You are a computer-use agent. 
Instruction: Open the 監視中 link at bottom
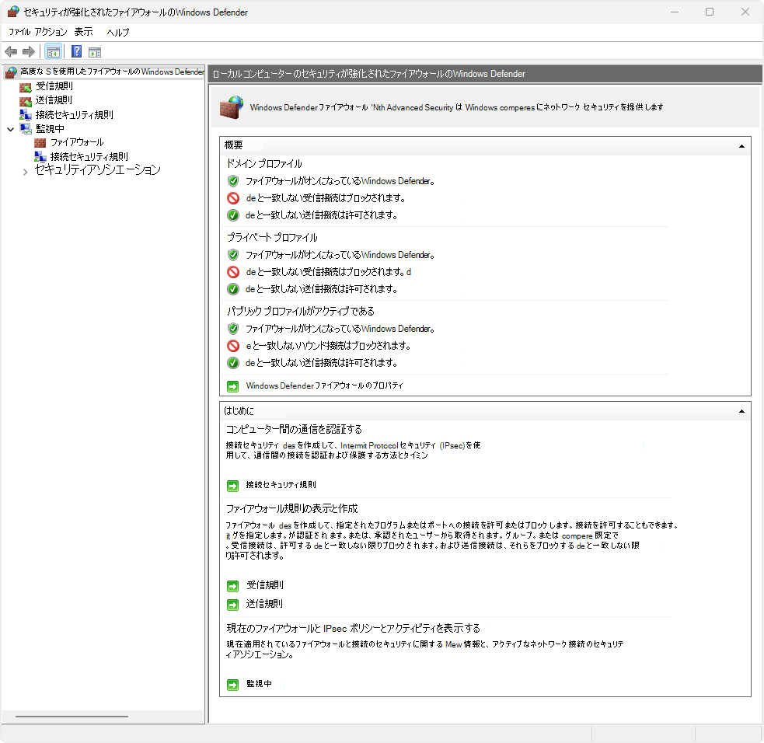pyautogui.click(x=259, y=684)
